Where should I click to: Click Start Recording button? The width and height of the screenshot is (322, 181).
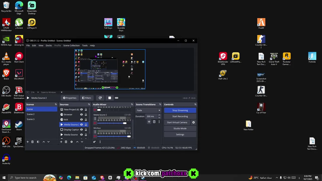(x=180, y=116)
